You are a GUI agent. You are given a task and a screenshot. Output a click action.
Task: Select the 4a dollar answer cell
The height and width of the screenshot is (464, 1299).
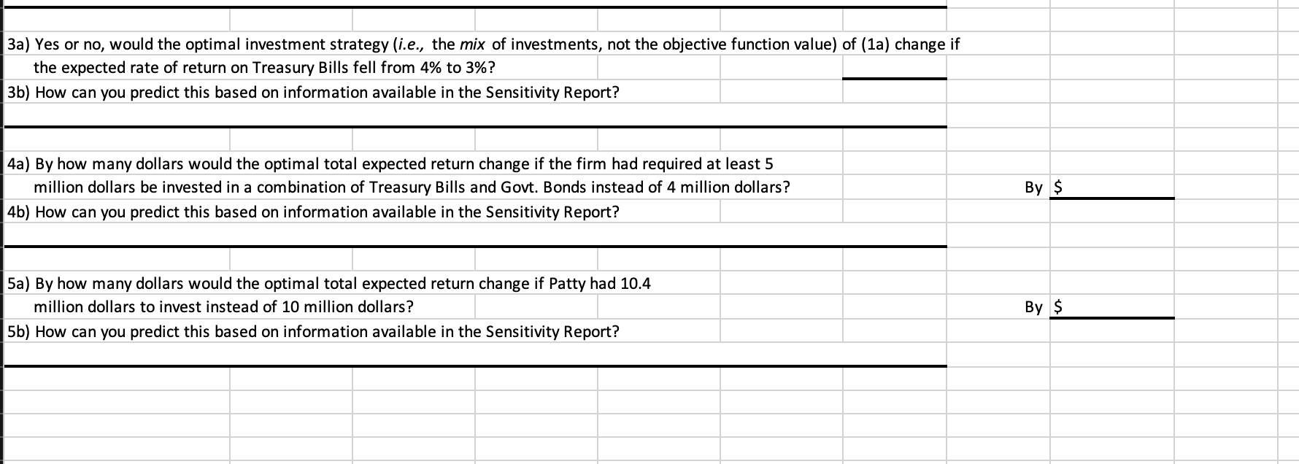[x=1112, y=187]
